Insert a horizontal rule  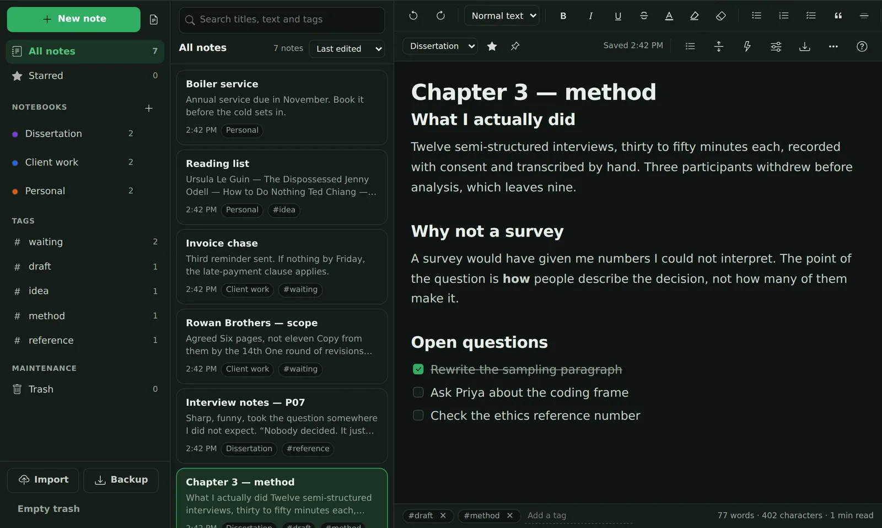click(x=864, y=16)
